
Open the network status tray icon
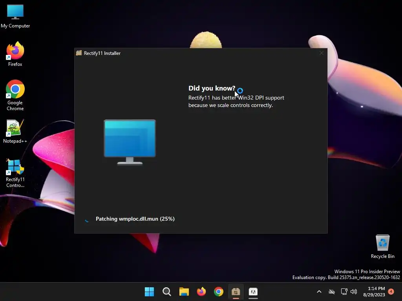click(x=344, y=292)
